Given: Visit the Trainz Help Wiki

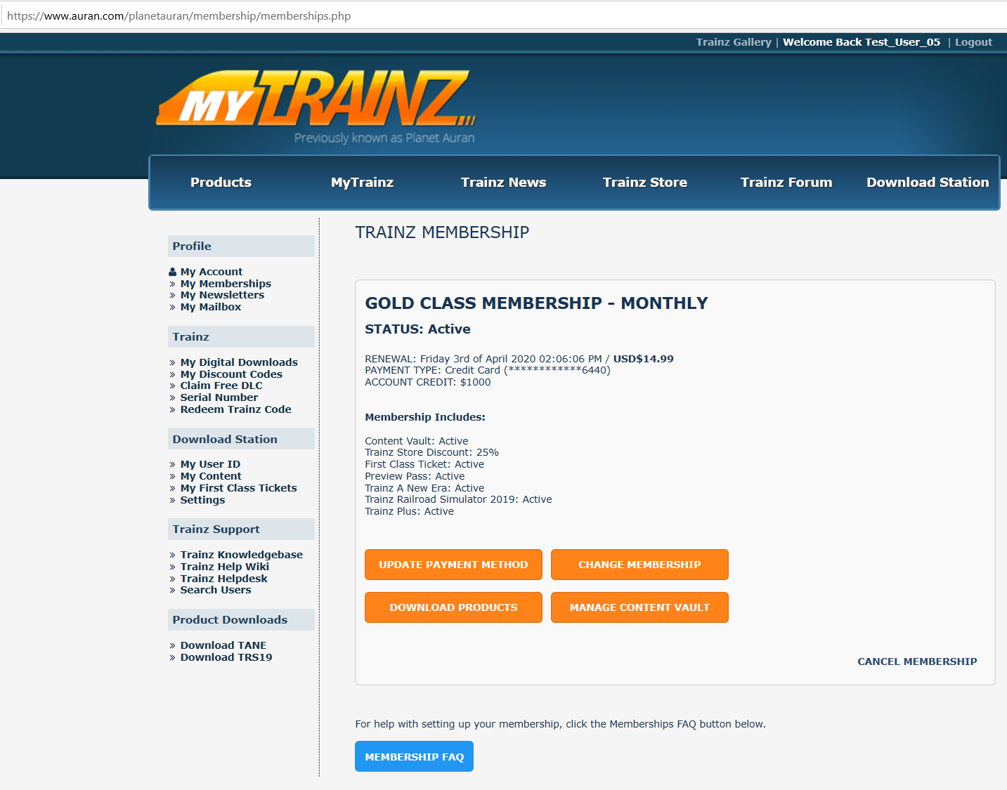Looking at the screenshot, I should (x=224, y=567).
